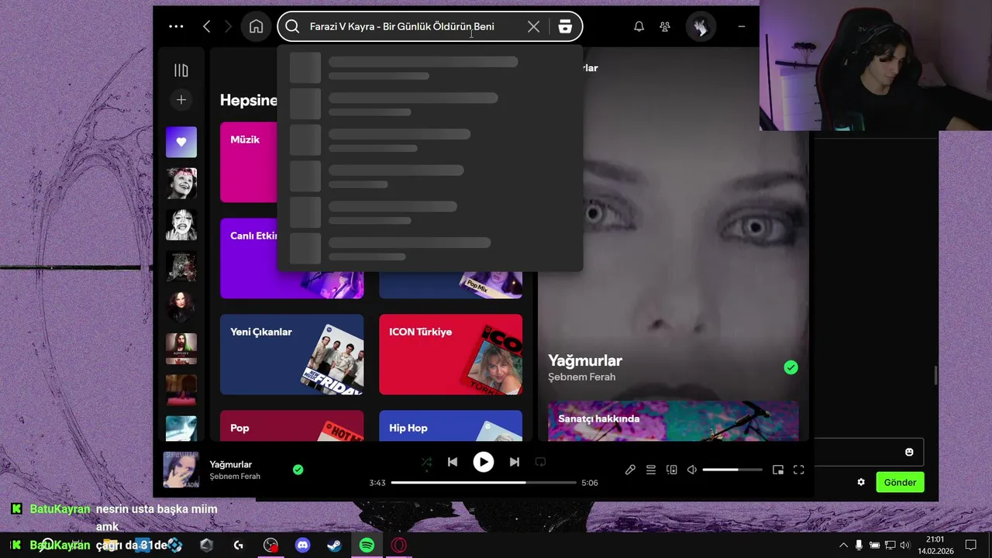Open Yağmurlar title in Now Playing panel

(585, 360)
